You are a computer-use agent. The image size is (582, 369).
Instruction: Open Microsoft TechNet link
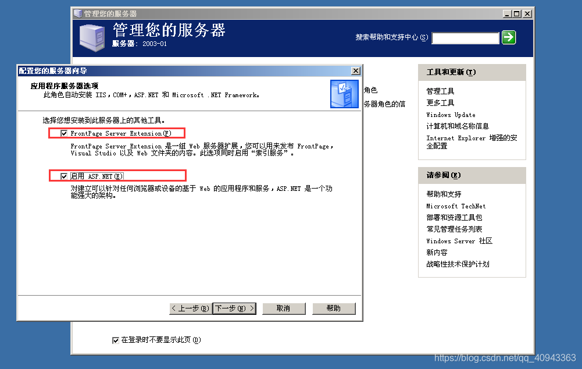[x=456, y=206]
